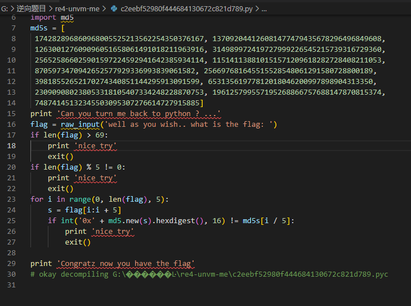
Task: Click the breadcrumb ellipsis after the filename
Action: [x=264, y=10]
